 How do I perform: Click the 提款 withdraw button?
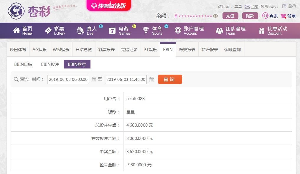[x=250, y=16]
